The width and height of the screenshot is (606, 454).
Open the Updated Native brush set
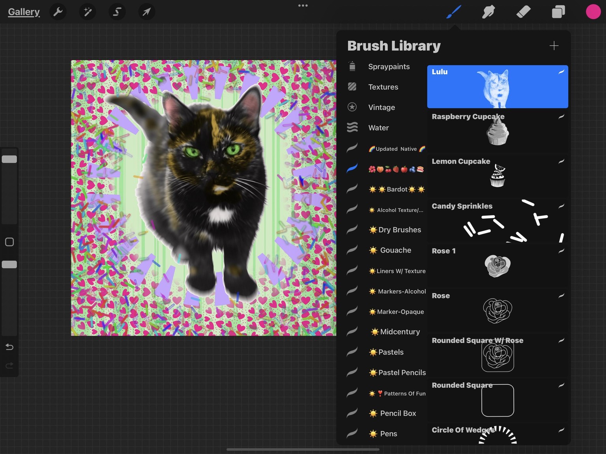pyautogui.click(x=386, y=149)
